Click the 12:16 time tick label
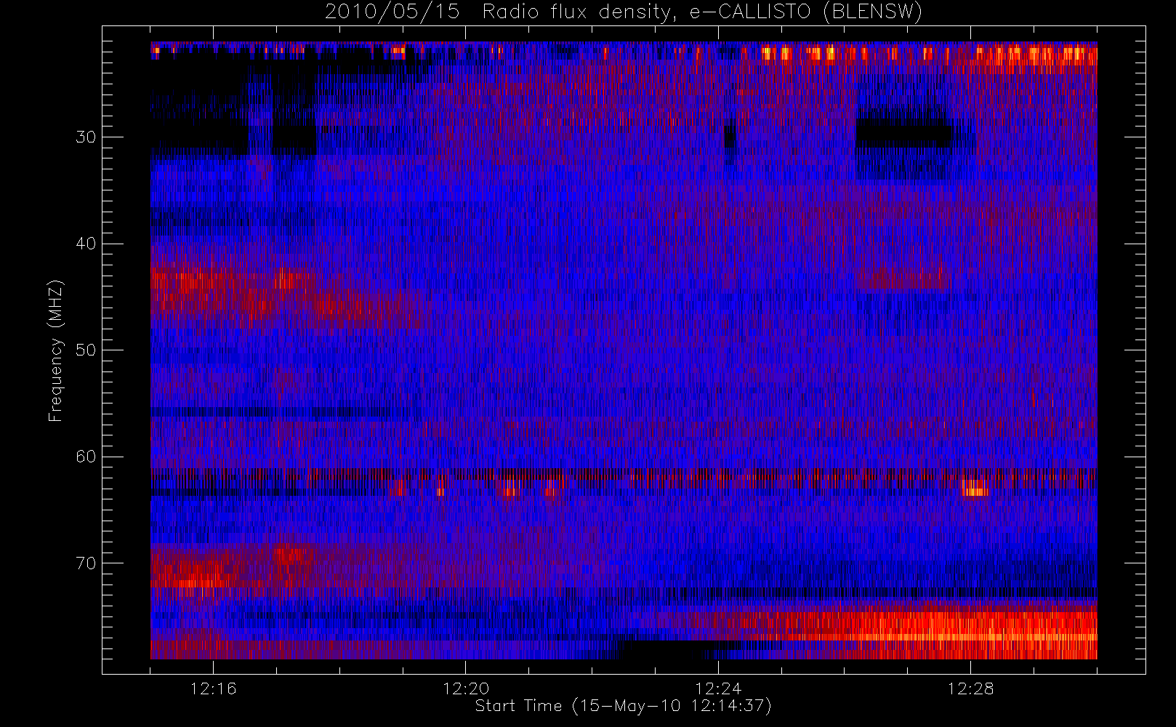 213,688
